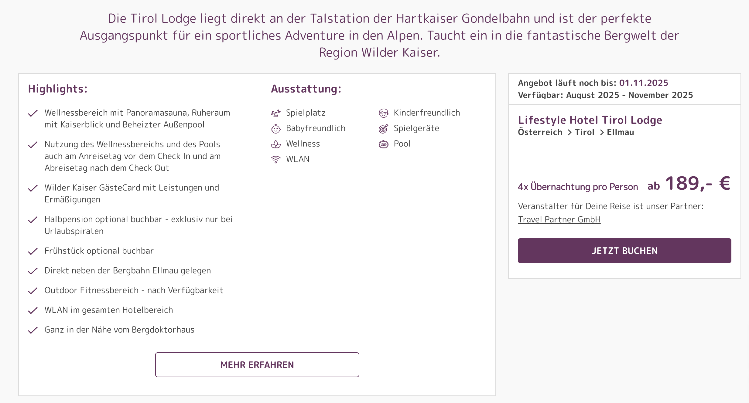Open the Österreich breadcrumb
Screen dimensions: 749x403
coord(540,132)
